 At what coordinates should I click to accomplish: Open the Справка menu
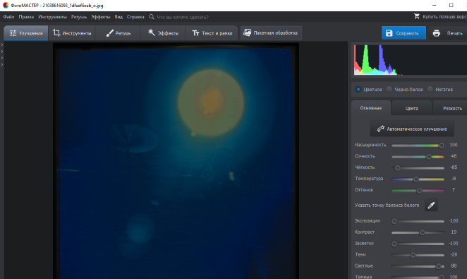(135, 17)
